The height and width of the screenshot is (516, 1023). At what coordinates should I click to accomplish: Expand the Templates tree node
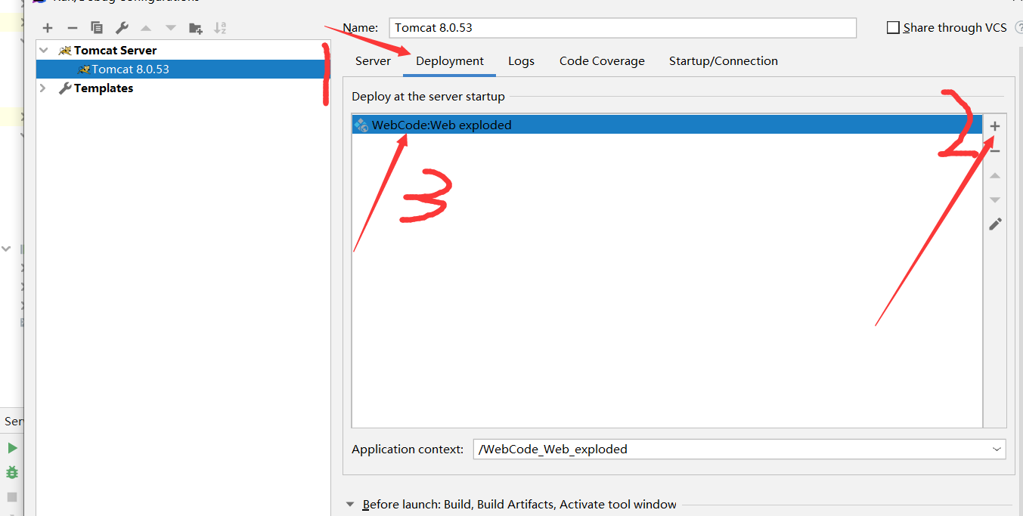pyautogui.click(x=44, y=88)
